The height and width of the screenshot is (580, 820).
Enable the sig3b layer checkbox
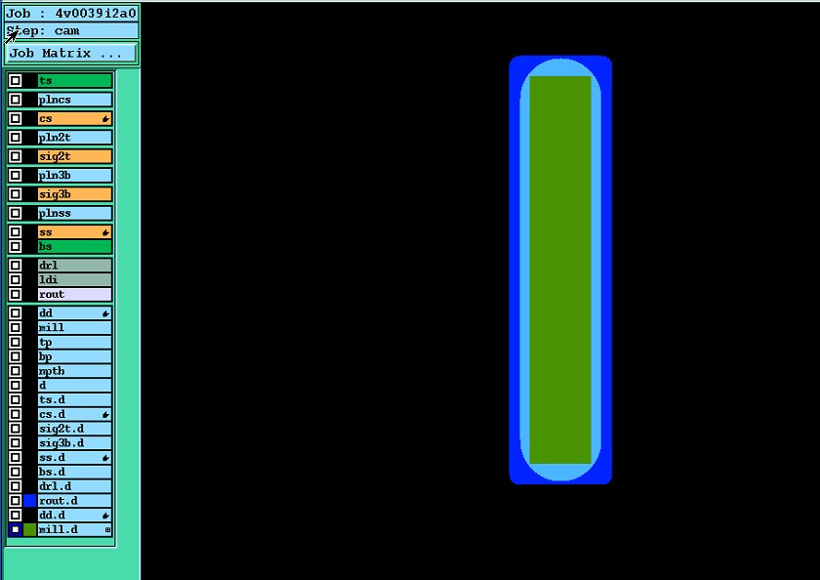click(x=16, y=194)
